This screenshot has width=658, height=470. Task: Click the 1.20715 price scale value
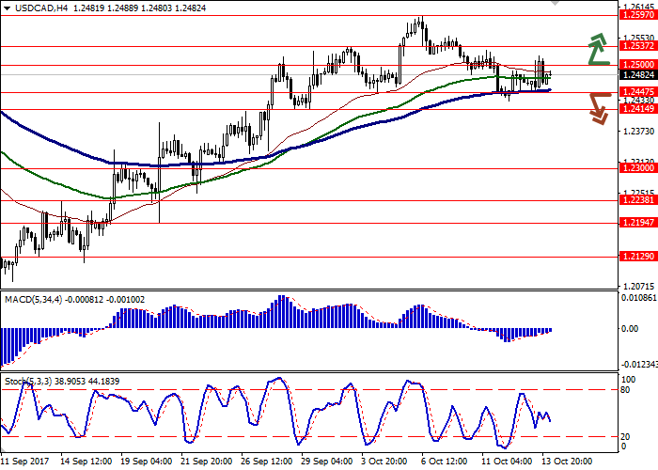[639, 286]
